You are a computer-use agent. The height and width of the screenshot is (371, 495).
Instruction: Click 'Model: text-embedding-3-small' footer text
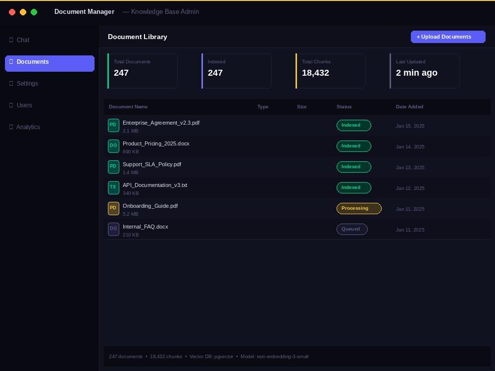pyautogui.click(x=274, y=357)
